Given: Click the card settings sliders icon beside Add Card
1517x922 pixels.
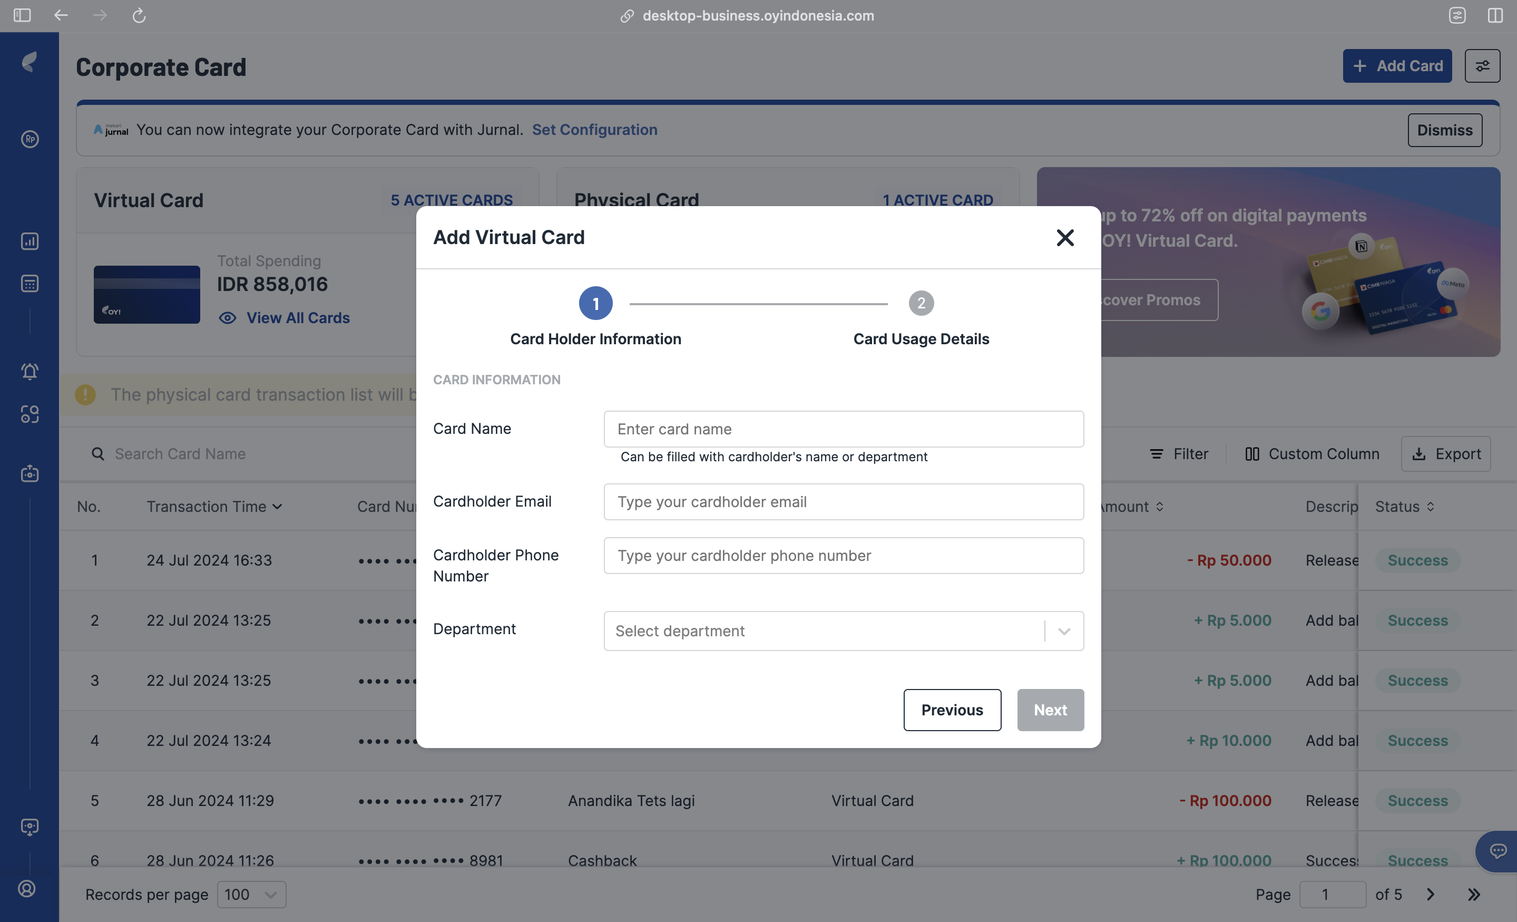Looking at the screenshot, I should click(x=1483, y=65).
